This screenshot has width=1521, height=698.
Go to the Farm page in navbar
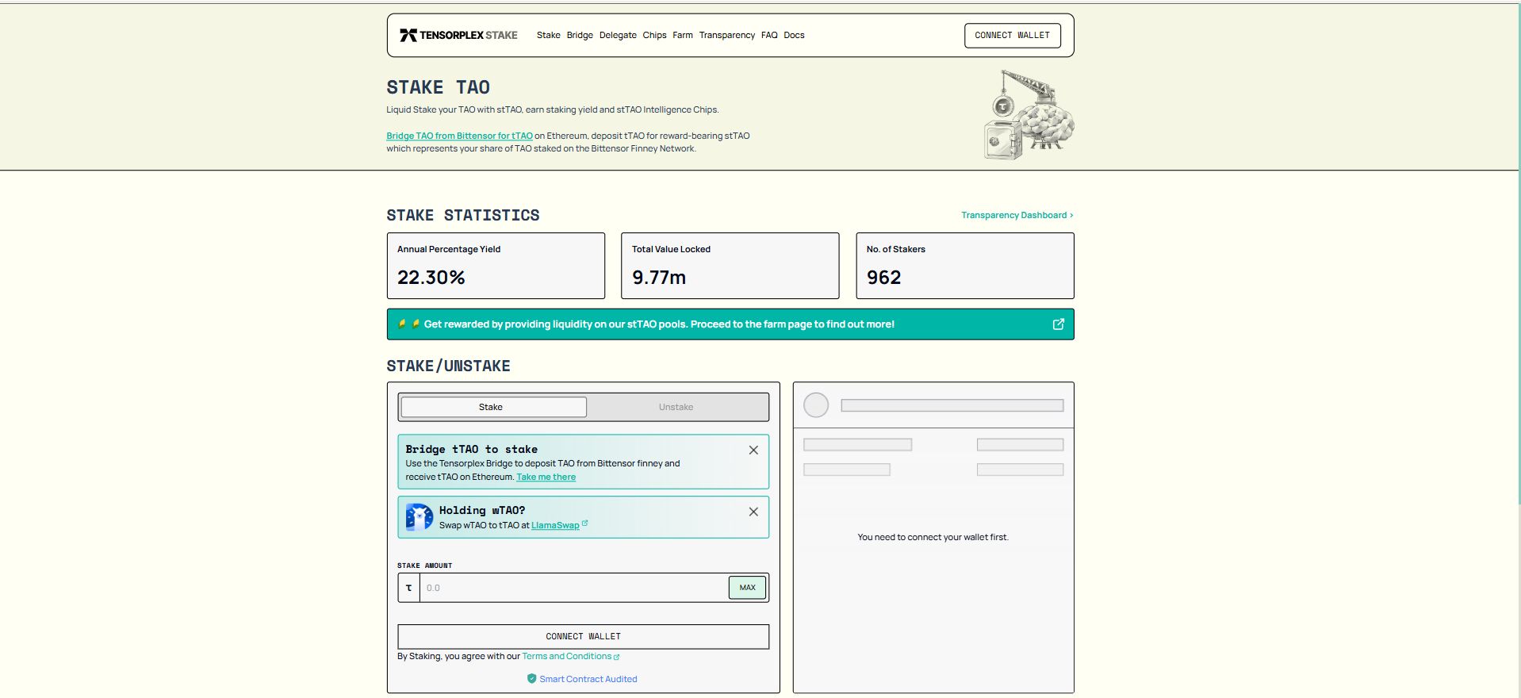click(x=682, y=35)
